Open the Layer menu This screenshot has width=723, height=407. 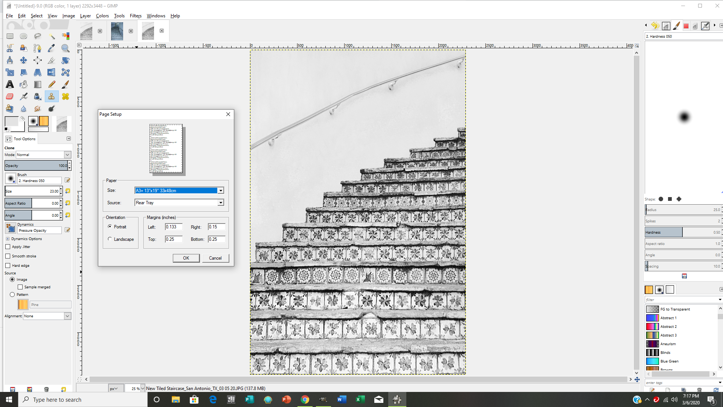tap(85, 16)
